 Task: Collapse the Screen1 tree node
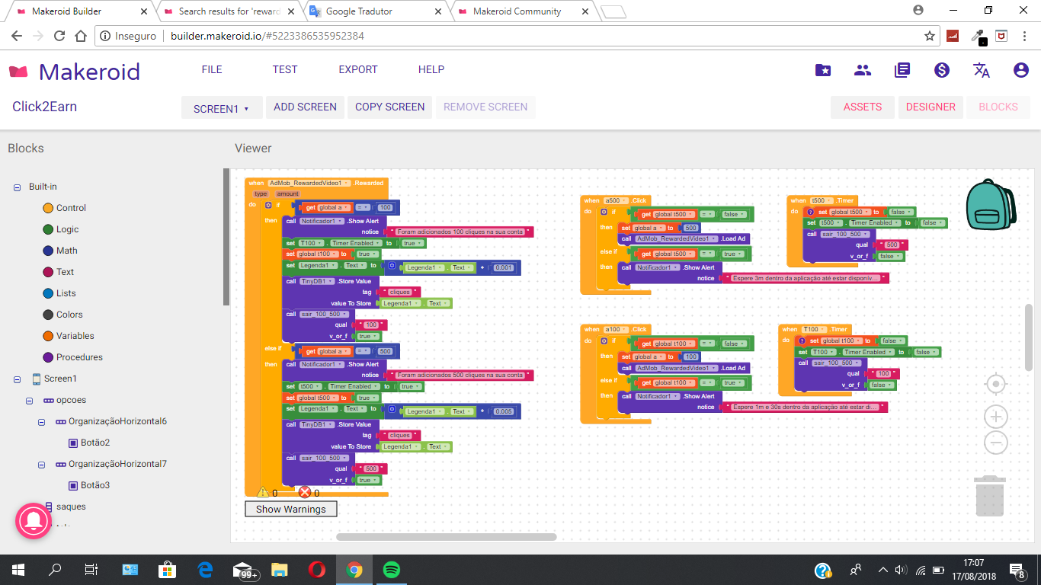tap(17, 379)
